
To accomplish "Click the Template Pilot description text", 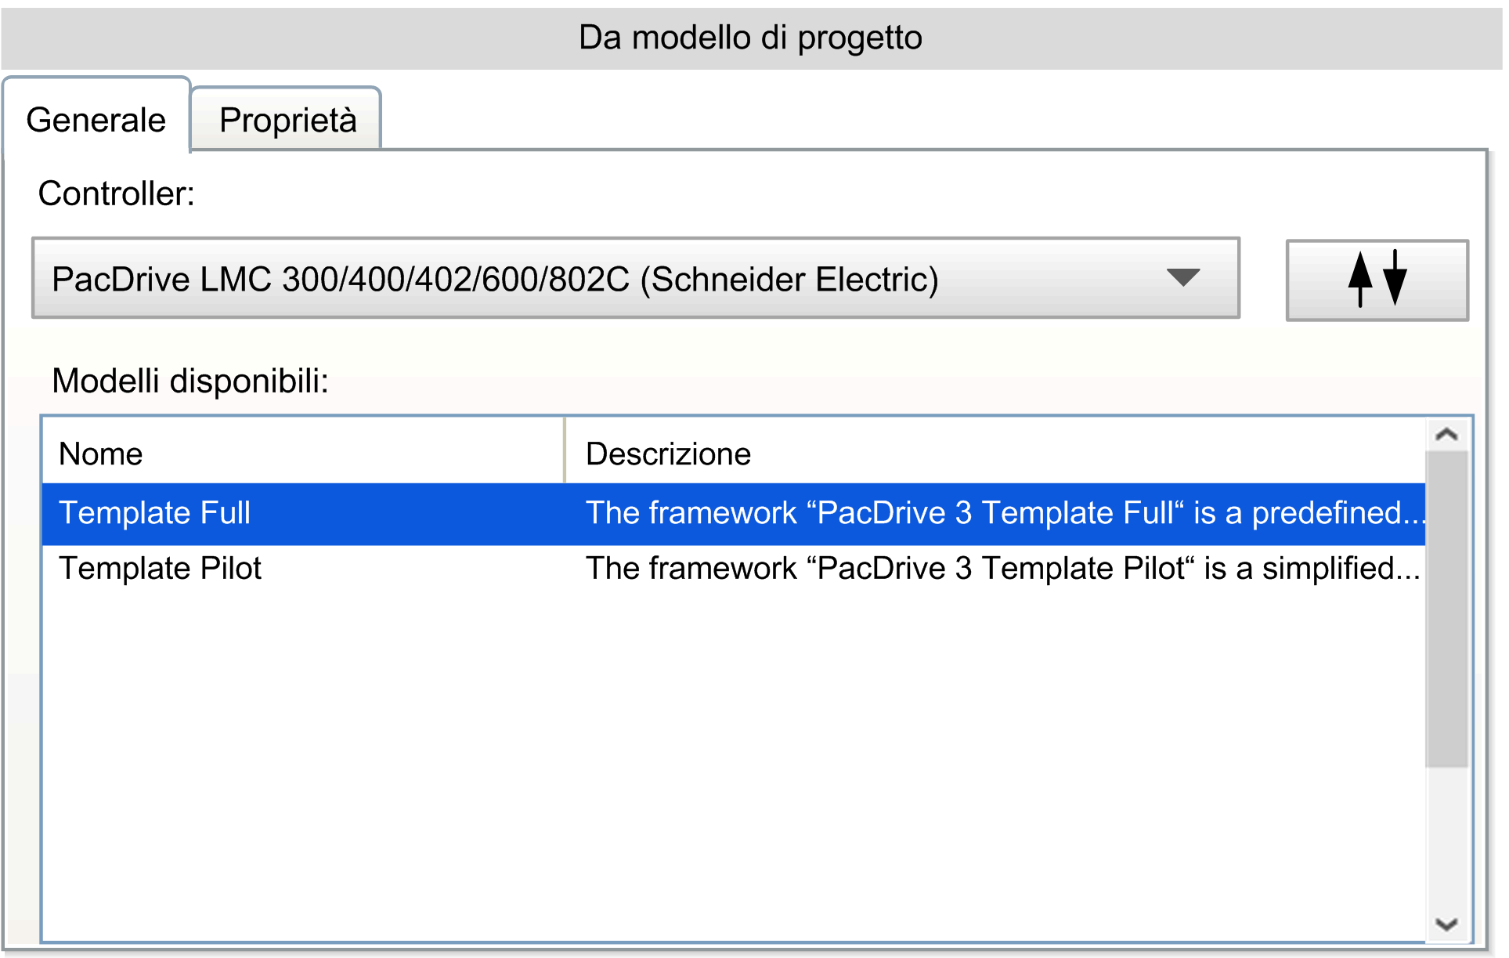I will 1002,569.
